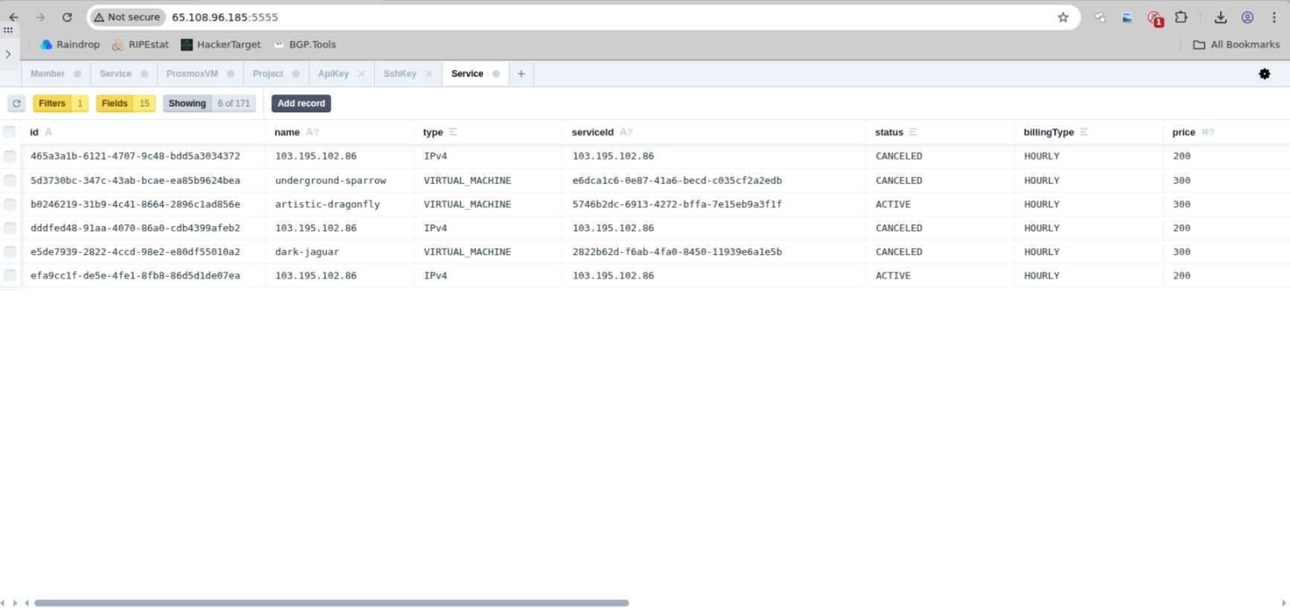Reload the browser page
This screenshot has height=608, width=1290.
[x=67, y=17]
